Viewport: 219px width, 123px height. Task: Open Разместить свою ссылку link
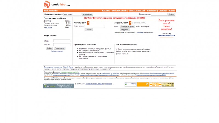point(70,72)
